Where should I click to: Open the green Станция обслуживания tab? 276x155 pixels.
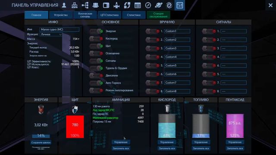click(158, 15)
